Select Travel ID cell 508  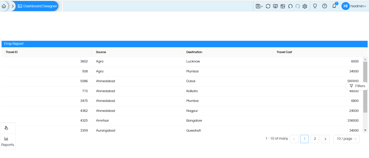[x=85, y=71]
